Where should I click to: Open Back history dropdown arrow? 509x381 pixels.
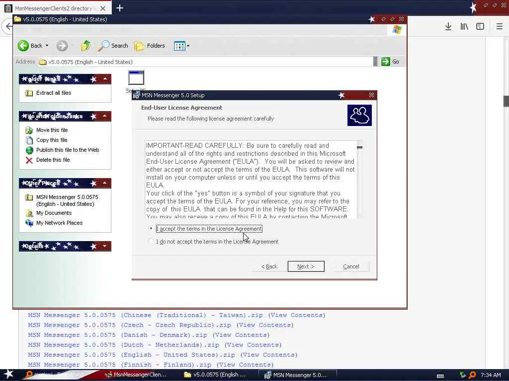pyautogui.click(x=47, y=46)
